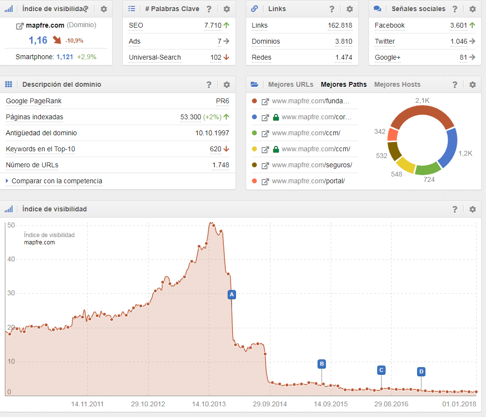This screenshot has width=486, height=417.
Task: Open the Facebook social signals row
Action: 425,25
